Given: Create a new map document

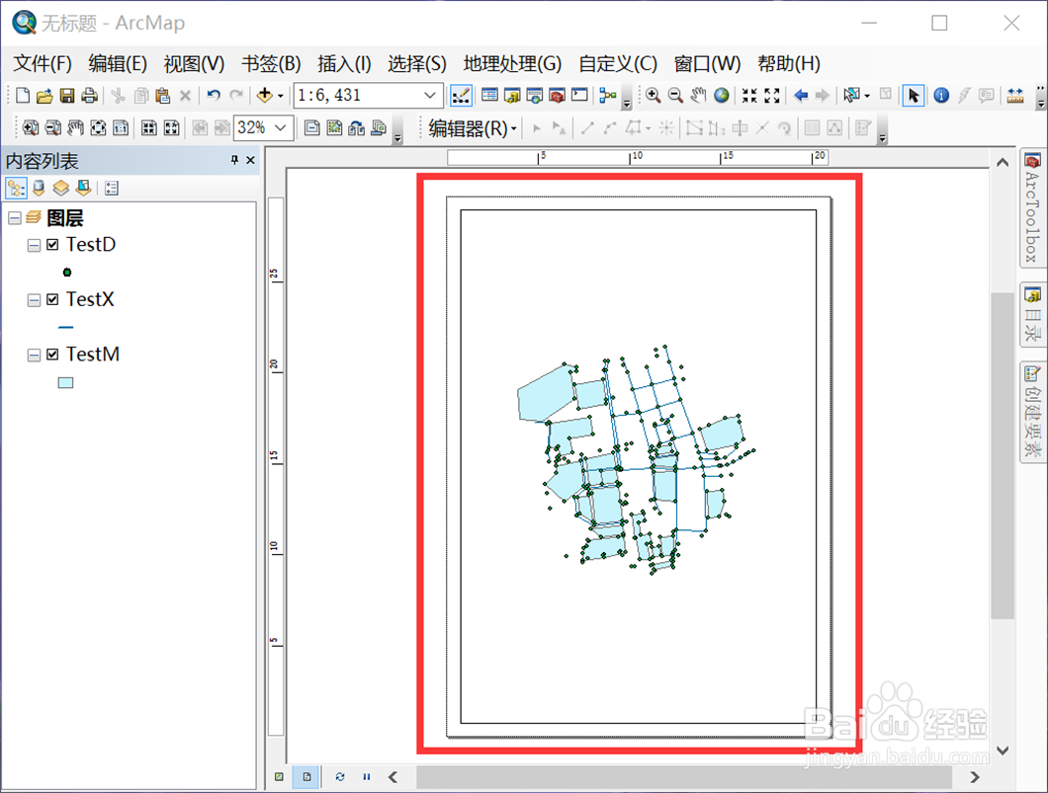Looking at the screenshot, I should [x=23, y=96].
